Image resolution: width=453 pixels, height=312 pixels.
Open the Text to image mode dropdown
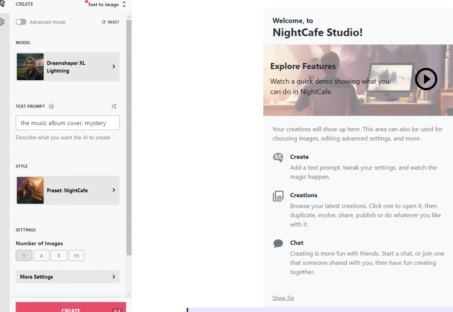pos(106,4)
